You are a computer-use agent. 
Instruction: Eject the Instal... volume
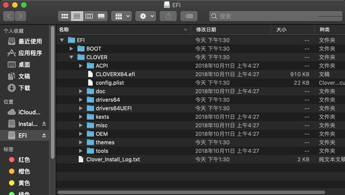pos(44,124)
